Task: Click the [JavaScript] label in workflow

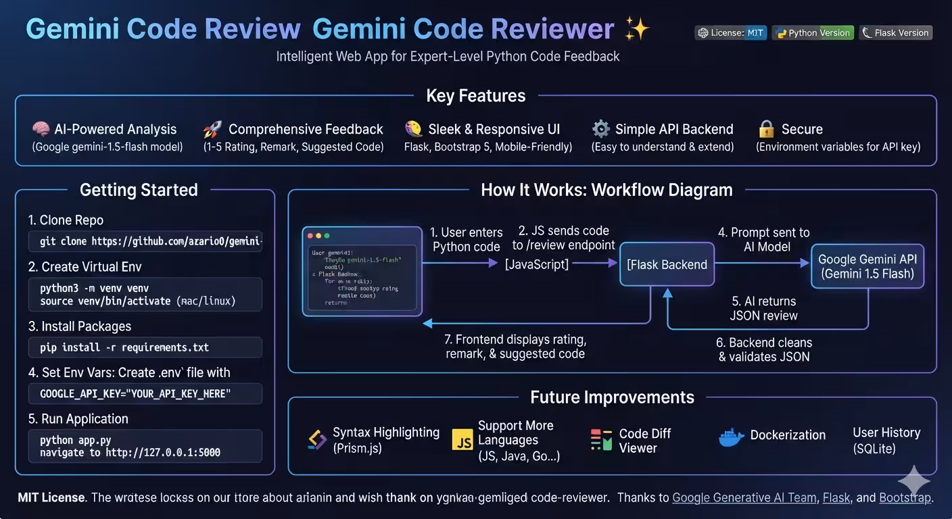Action: (537, 264)
